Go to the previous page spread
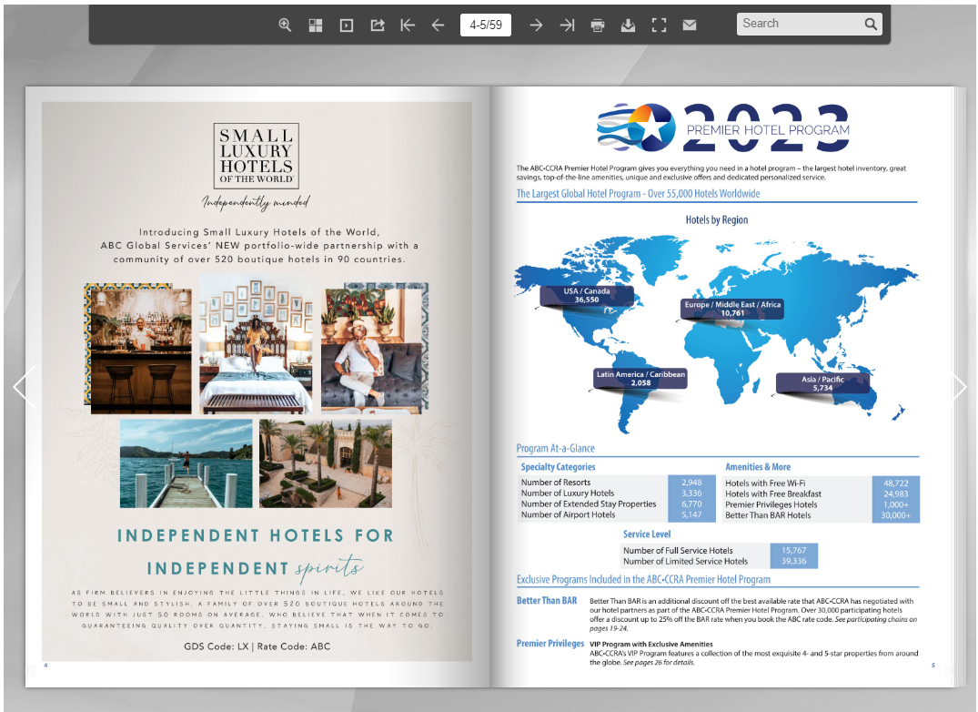 pos(438,25)
